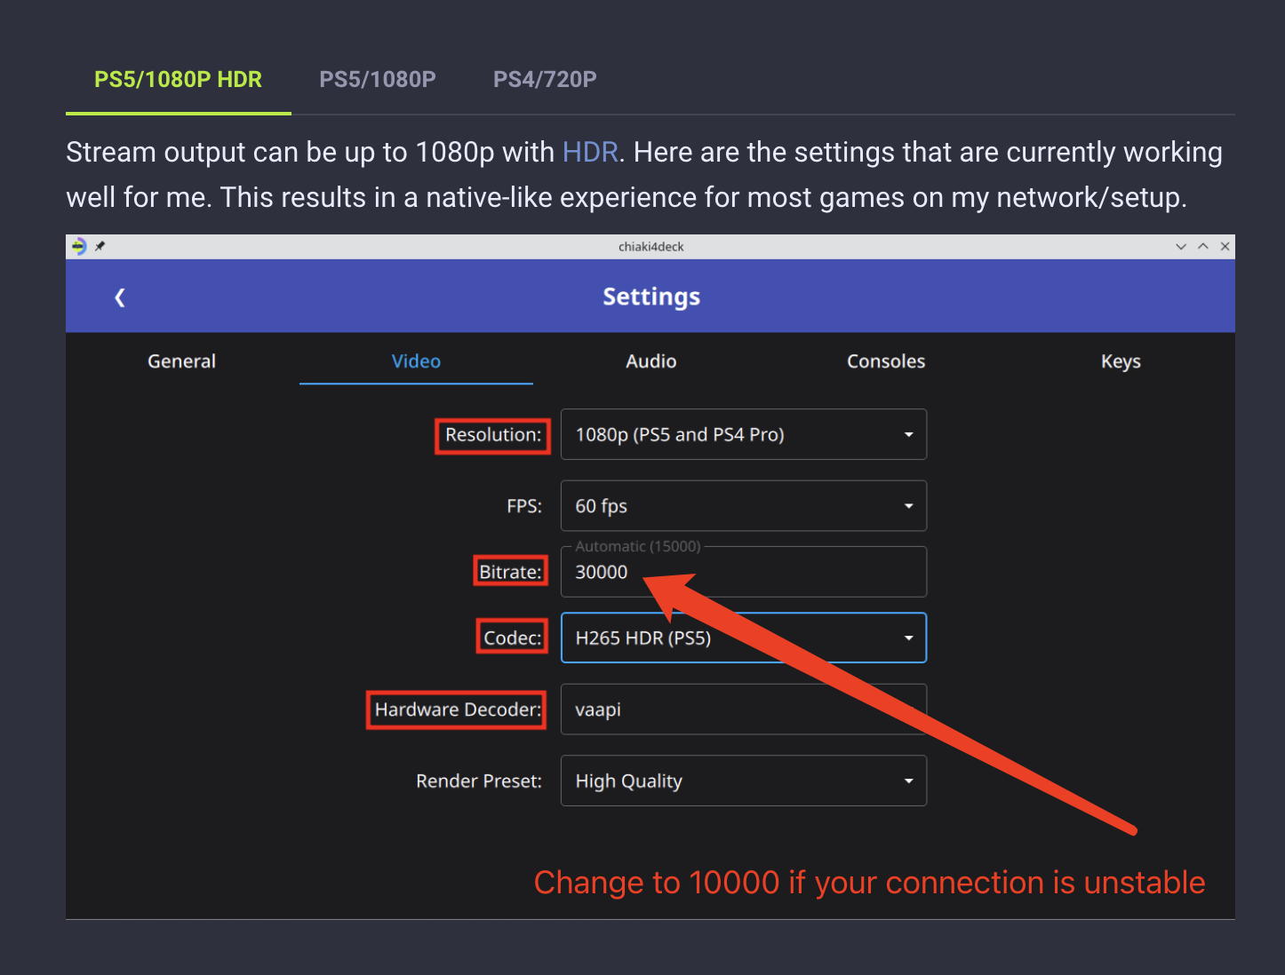The width and height of the screenshot is (1285, 975).
Task: Select the PS5/1080P HDR tab
Action: [x=179, y=80]
